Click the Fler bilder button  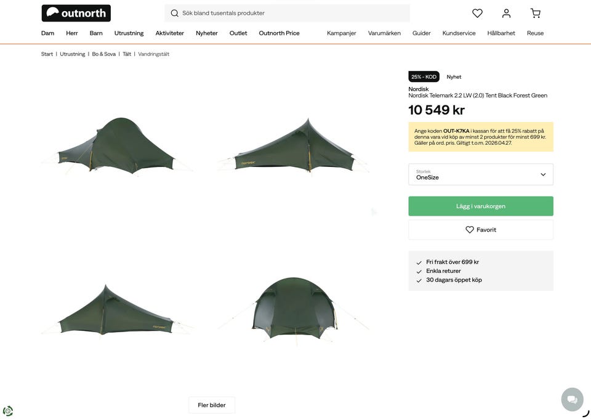pyautogui.click(x=211, y=405)
